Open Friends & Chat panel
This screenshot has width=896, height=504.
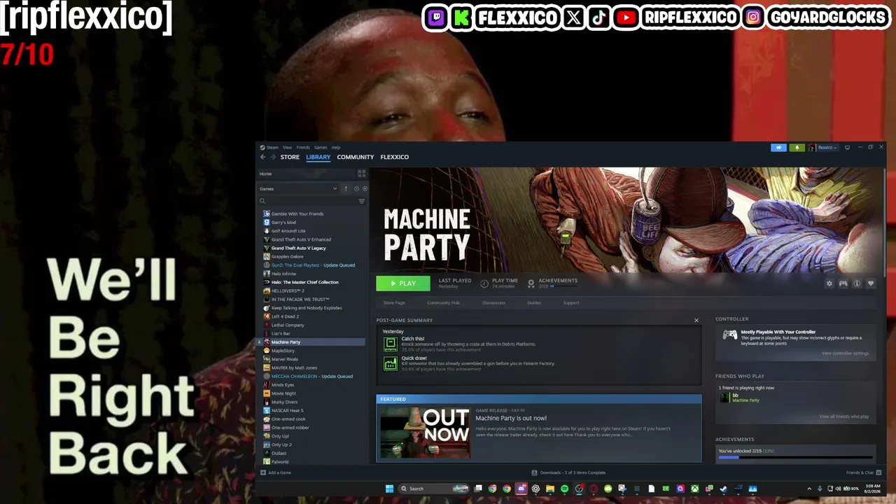(x=864, y=472)
